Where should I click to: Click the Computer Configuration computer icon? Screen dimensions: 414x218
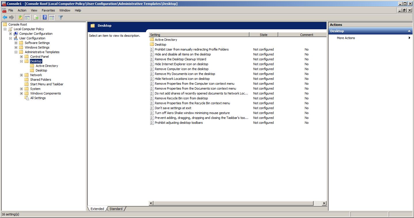point(16,34)
